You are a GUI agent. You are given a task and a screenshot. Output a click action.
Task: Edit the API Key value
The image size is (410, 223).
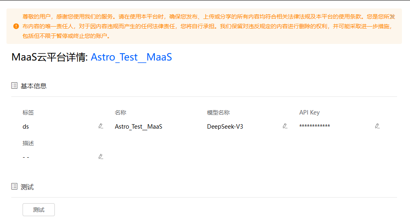click(x=377, y=126)
